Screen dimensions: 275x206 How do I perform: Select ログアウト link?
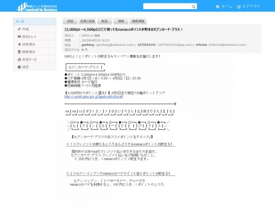coord(251,6)
